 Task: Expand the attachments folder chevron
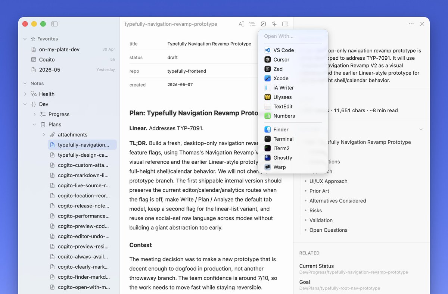tap(44, 135)
